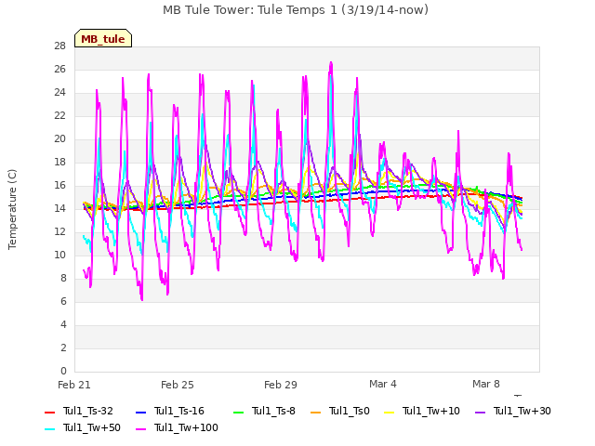Image resolution: width=595 pixels, height=446 pixels.
Task: Click the 26 y-axis tick label
Action: [x=59, y=70]
